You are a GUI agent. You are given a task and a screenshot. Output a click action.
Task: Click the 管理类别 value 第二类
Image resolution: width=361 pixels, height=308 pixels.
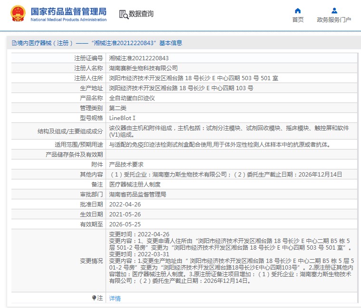click(x=117, y=108)
